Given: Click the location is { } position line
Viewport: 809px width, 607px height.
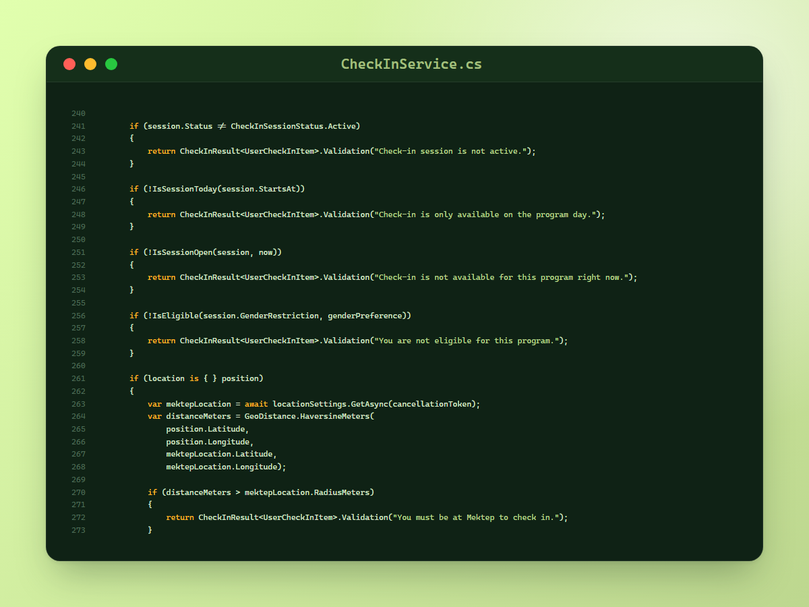Looking at the screenshot, I should point(196,378).
